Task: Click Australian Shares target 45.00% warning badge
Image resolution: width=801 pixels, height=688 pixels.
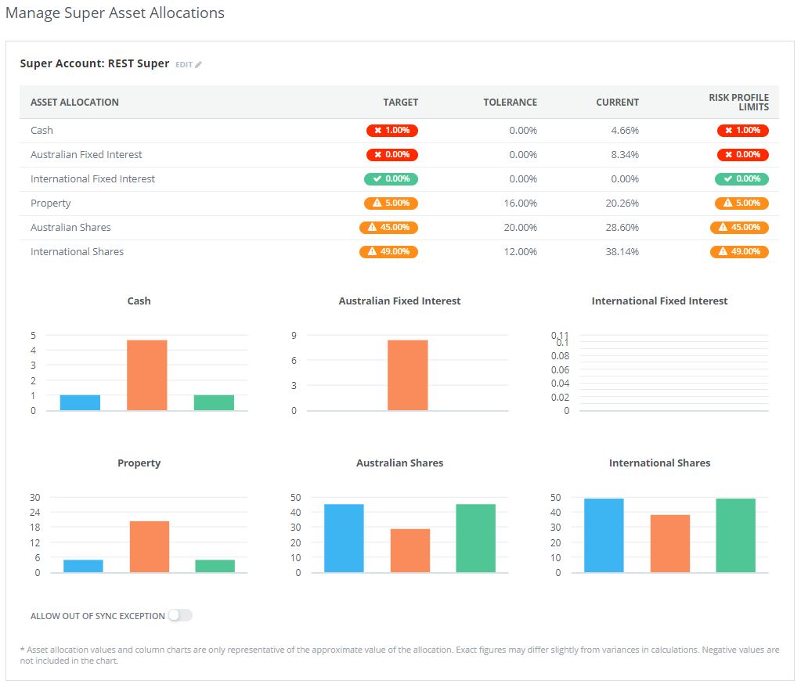Action: pyautogui.click(x=388, y=228)
